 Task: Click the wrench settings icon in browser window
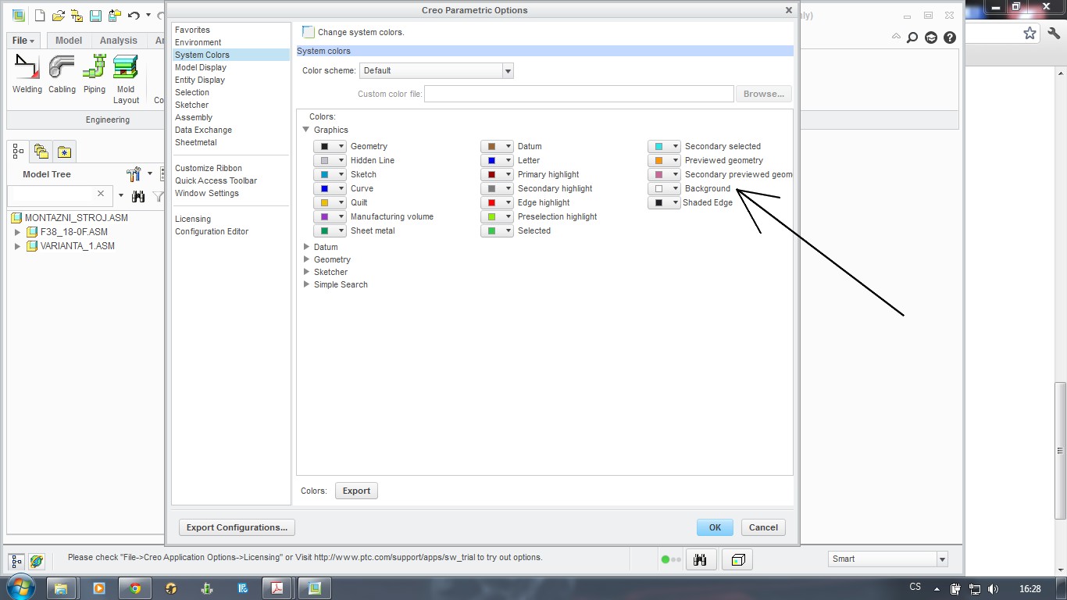[1054, 33]
